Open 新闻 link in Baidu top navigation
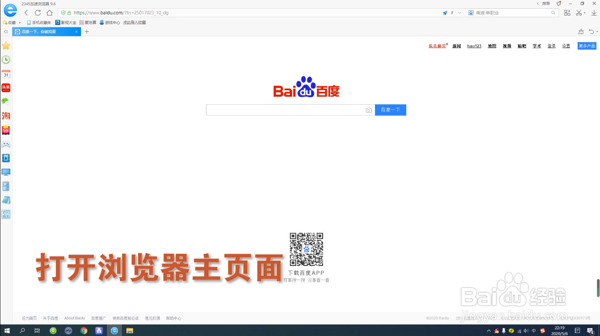600x336 pixels. pyautogui.click(x=456, y=46)
